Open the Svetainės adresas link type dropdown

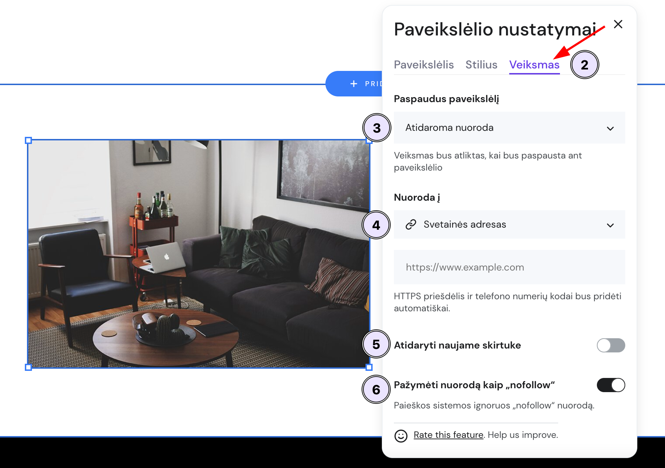[509, 225]
